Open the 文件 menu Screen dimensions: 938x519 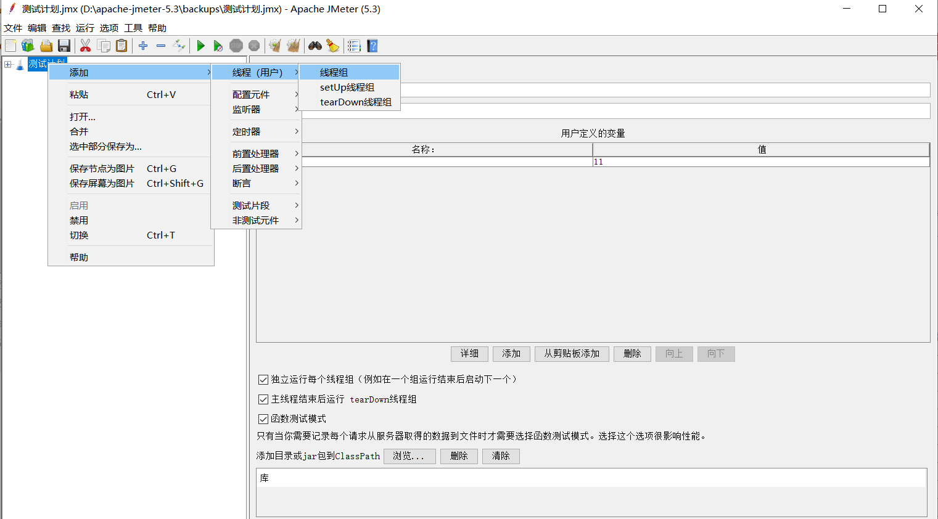[x=13, y=28]
